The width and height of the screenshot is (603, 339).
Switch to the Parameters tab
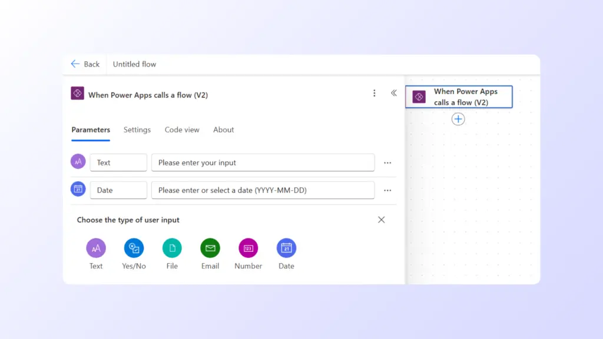(91, 130)
